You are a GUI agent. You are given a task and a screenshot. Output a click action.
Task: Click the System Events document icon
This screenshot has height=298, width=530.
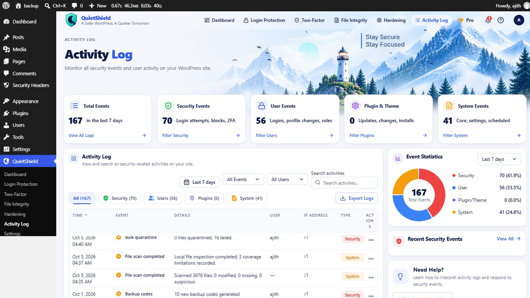(449, 106)
